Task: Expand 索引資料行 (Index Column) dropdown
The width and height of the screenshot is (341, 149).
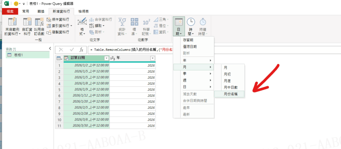Action: click(x=71, y=26)
